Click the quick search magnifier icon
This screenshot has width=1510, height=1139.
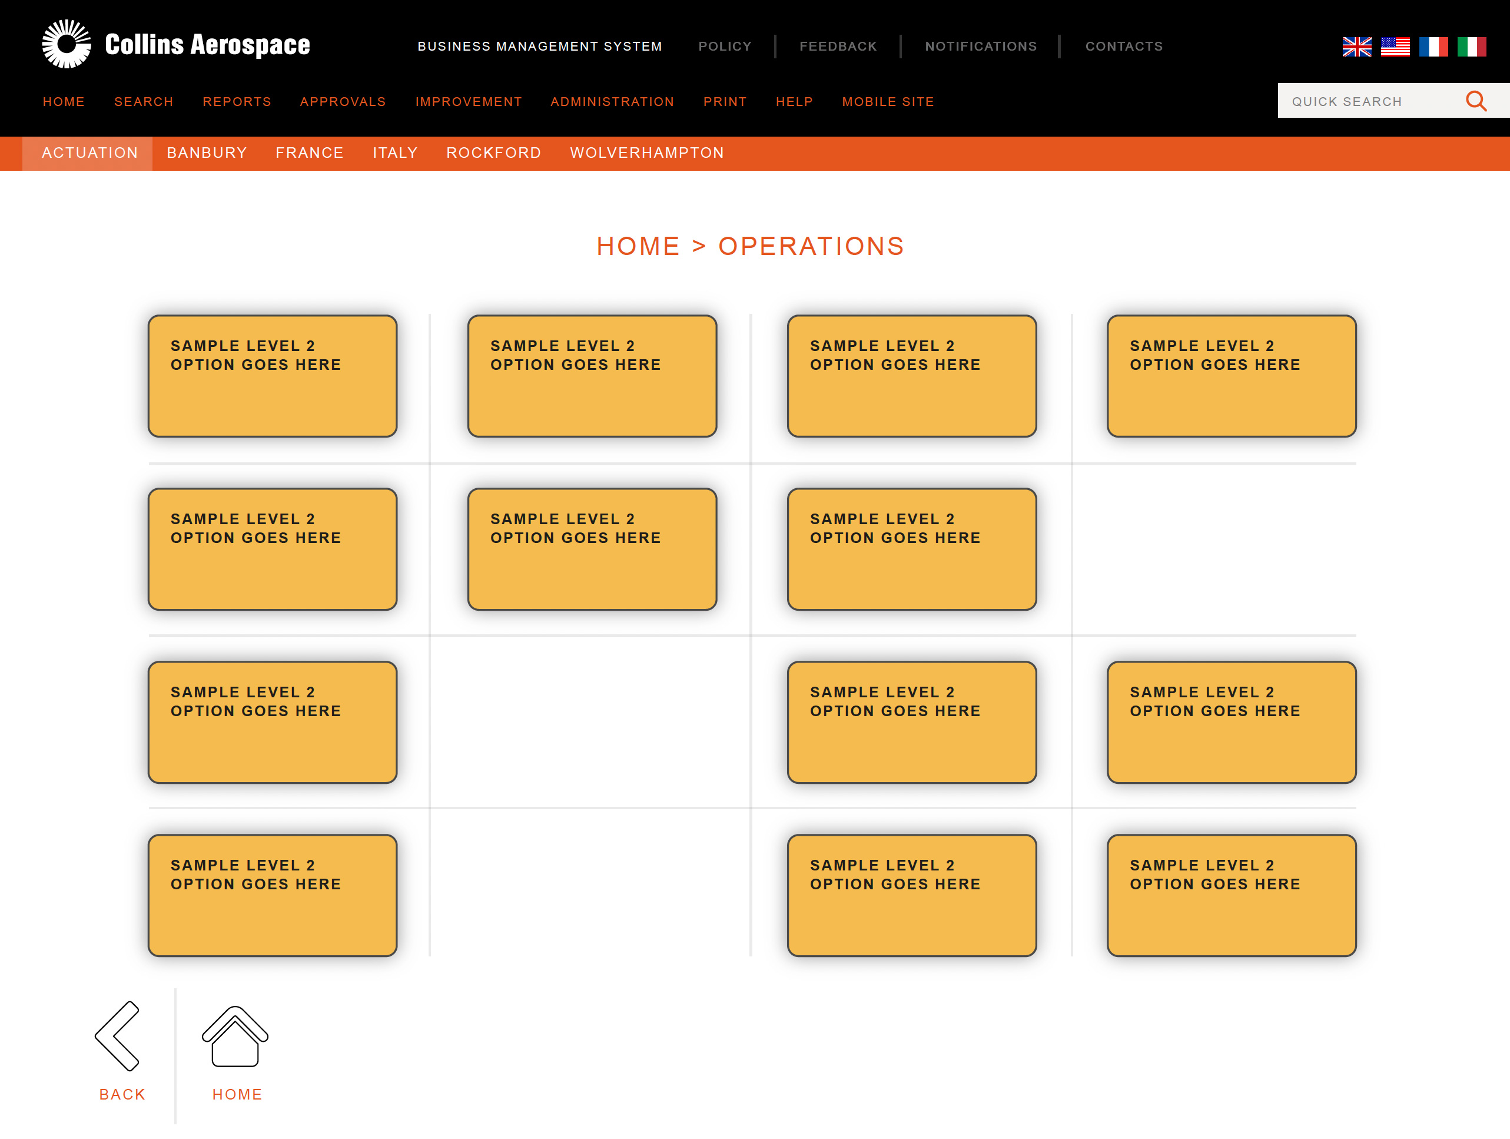[1476, 101]
